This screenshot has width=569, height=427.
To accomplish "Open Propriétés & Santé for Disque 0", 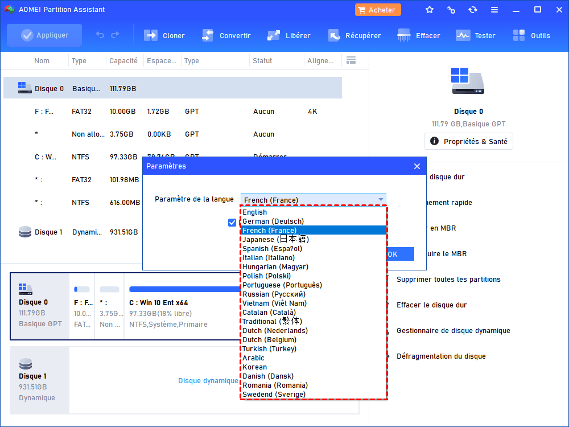I will 468,141.
